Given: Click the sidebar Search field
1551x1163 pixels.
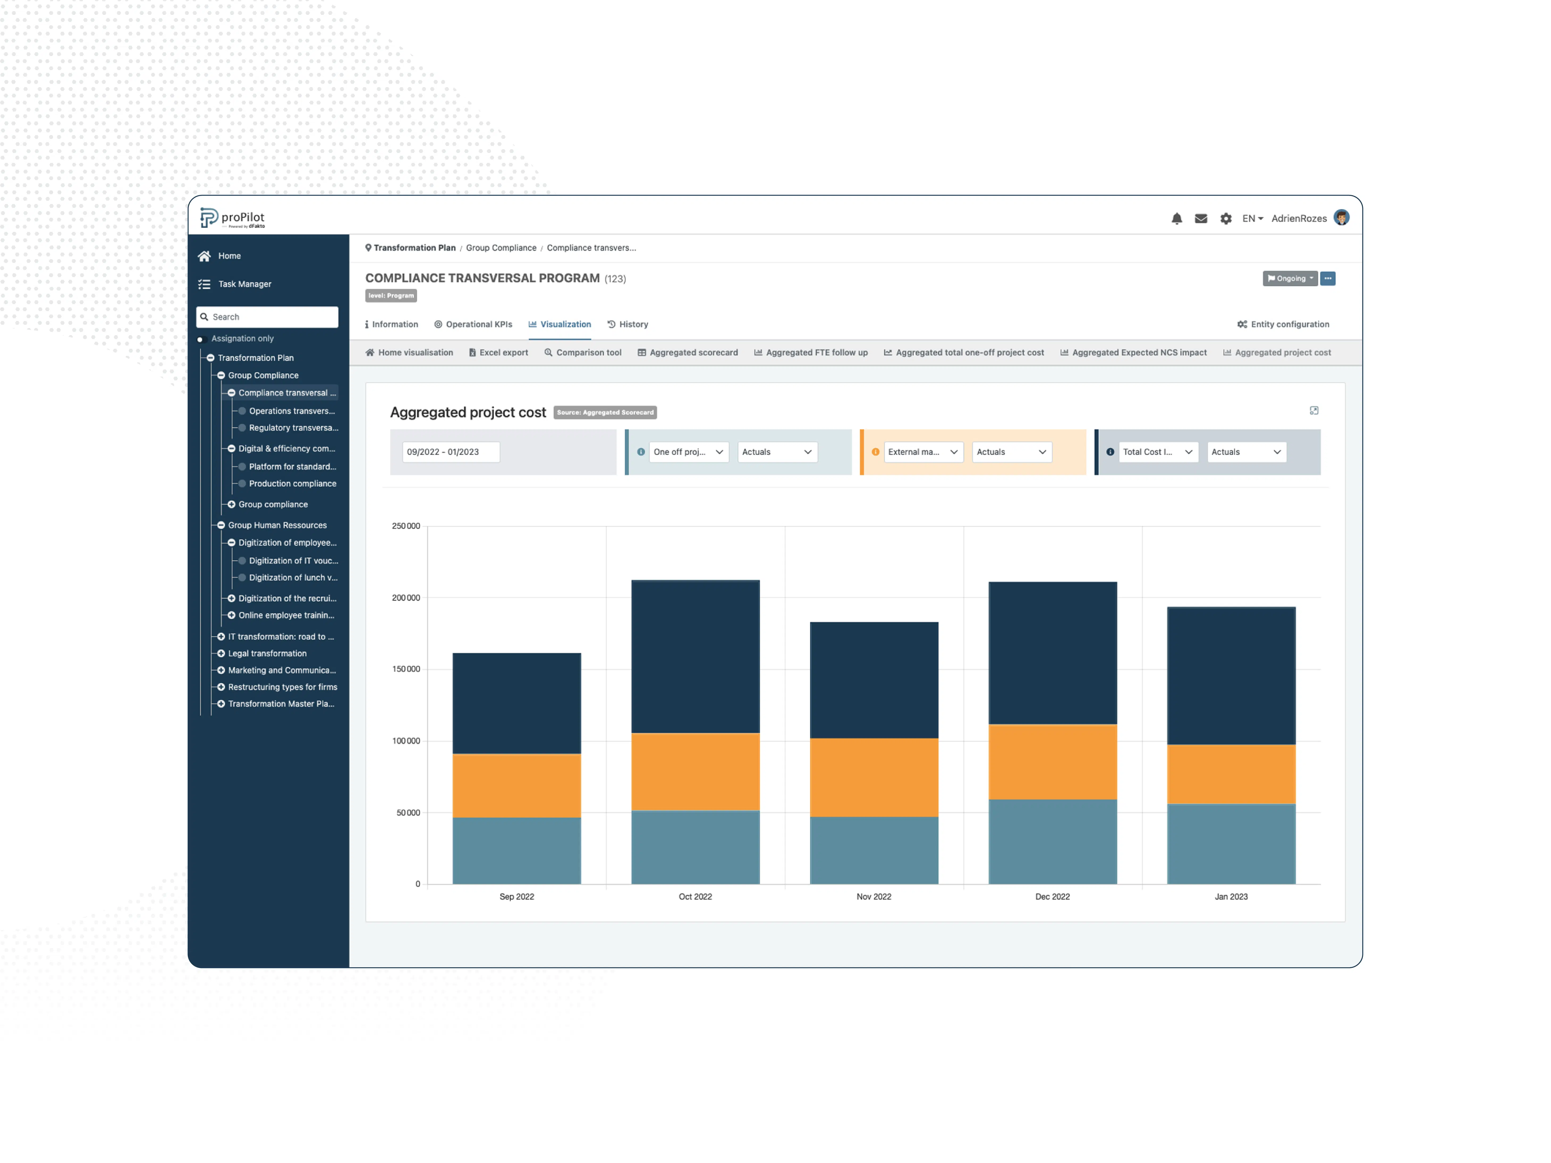Looking at the screenshot, I should click(x=267, y=317).
